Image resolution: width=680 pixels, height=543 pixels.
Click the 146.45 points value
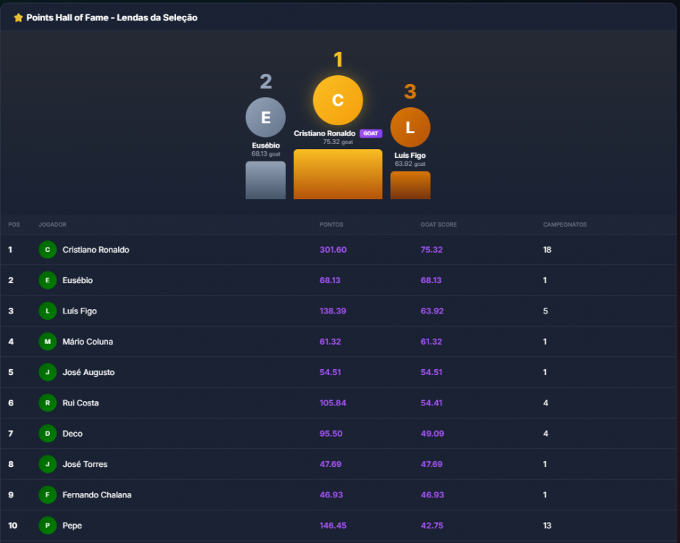coord(333,525)
